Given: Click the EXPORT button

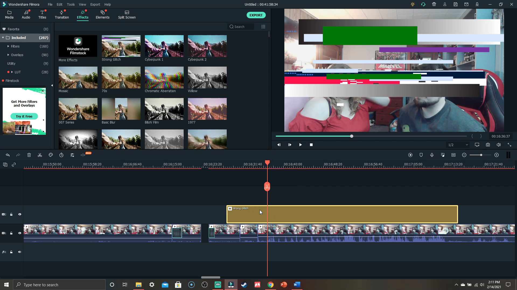Looking at the screenshot, I should (256, 15).
